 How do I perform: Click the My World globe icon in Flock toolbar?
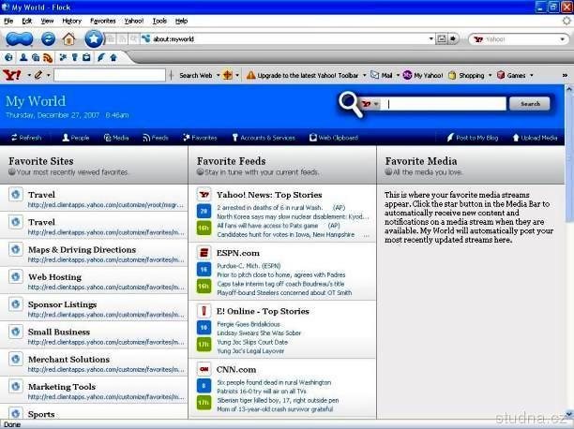[x=8, y=57]
